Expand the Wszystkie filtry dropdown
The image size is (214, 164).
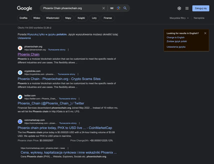[x=179, y=18]
